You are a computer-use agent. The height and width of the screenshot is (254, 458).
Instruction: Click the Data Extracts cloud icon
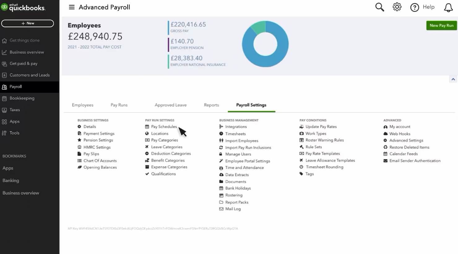(221, 175)
